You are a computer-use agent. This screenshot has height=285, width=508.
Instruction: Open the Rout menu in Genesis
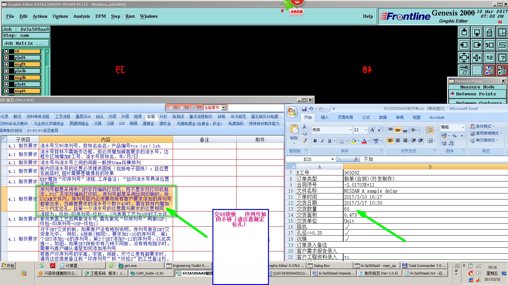tap(130, 16)
